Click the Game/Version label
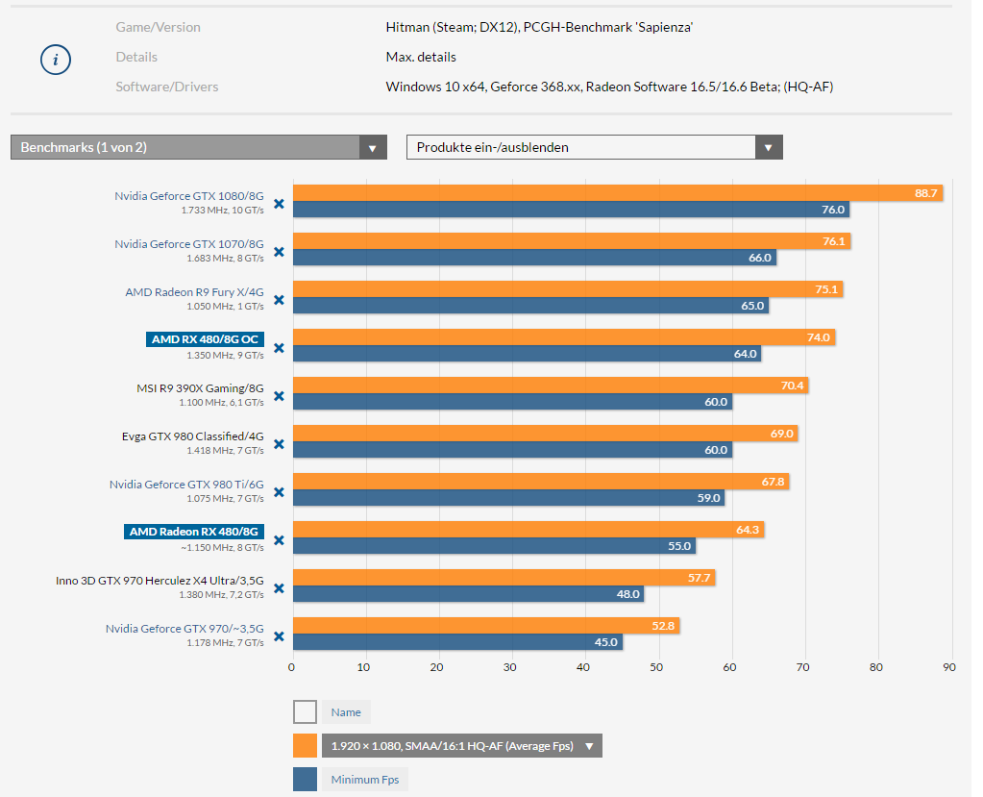The height and width of the screenshot is (797, 983). (158, 27)
